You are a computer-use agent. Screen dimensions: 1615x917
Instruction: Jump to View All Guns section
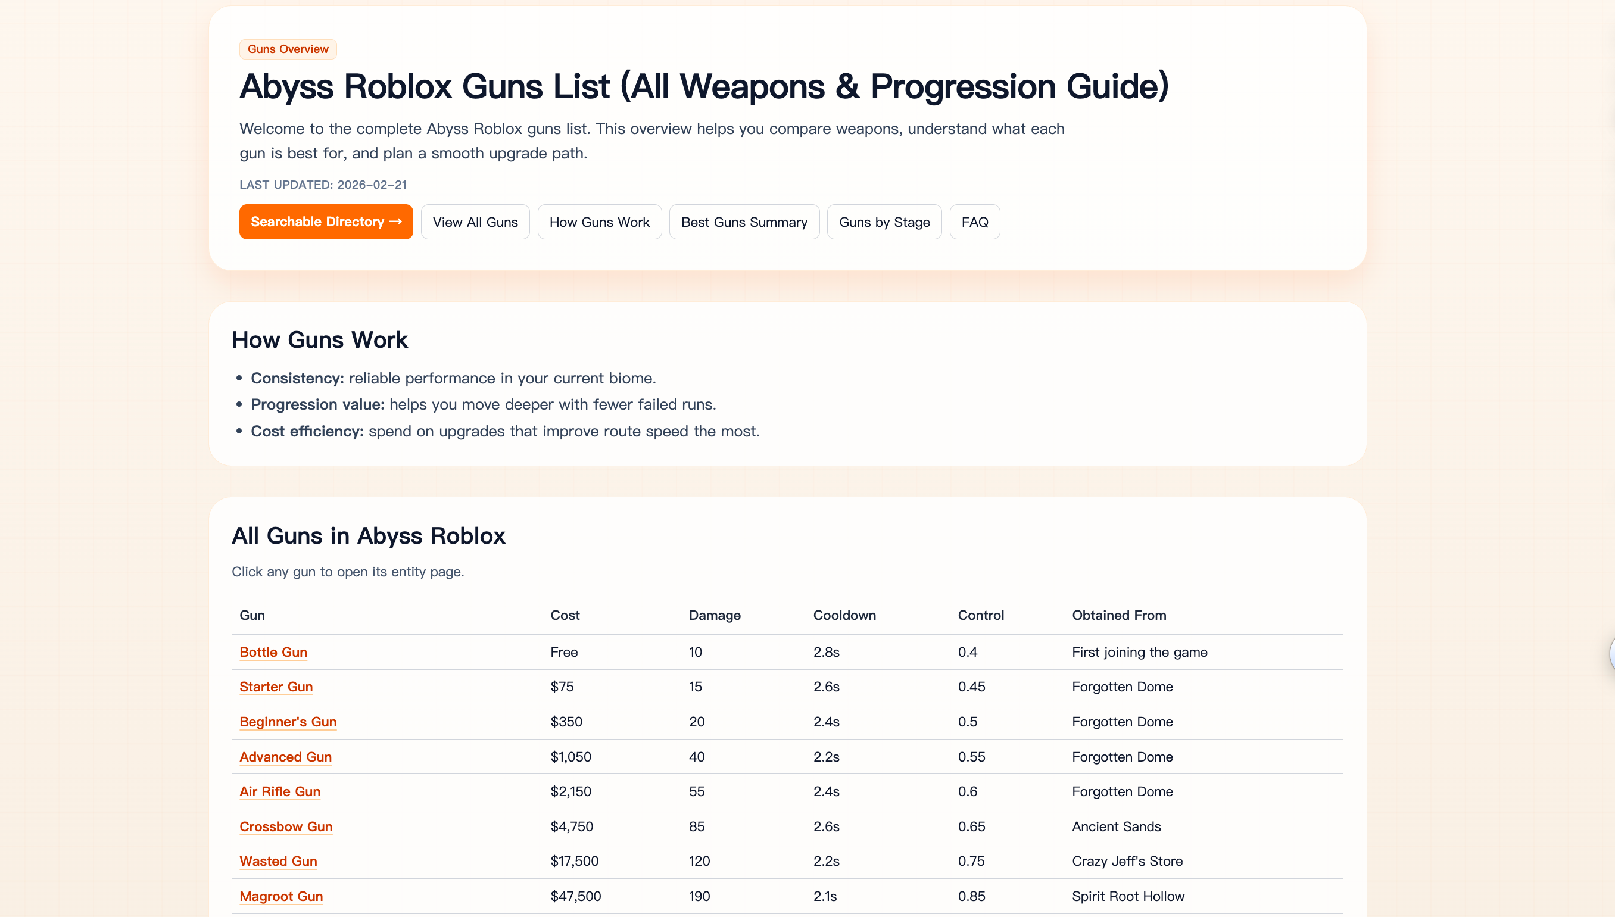(475, 222)
